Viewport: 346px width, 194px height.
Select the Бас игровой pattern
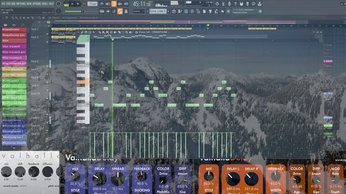(x=14, y=46)
